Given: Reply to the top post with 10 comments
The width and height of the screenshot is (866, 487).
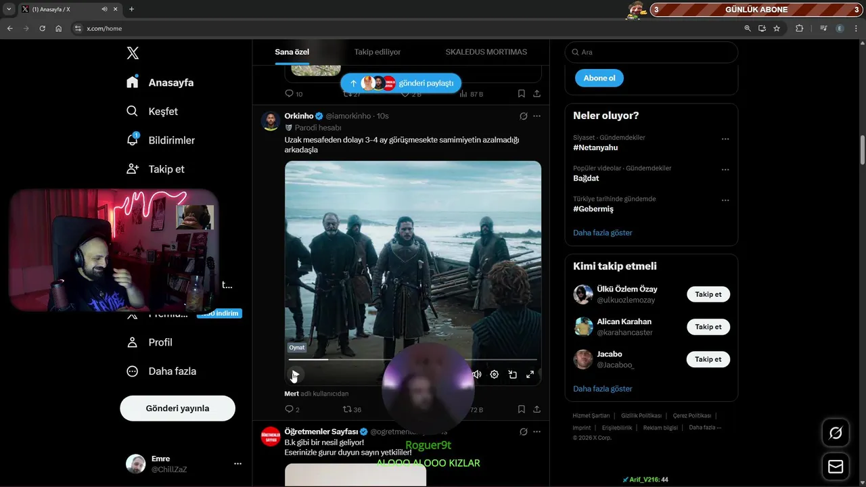Looking at the screenshot, I should click(293, 94).
